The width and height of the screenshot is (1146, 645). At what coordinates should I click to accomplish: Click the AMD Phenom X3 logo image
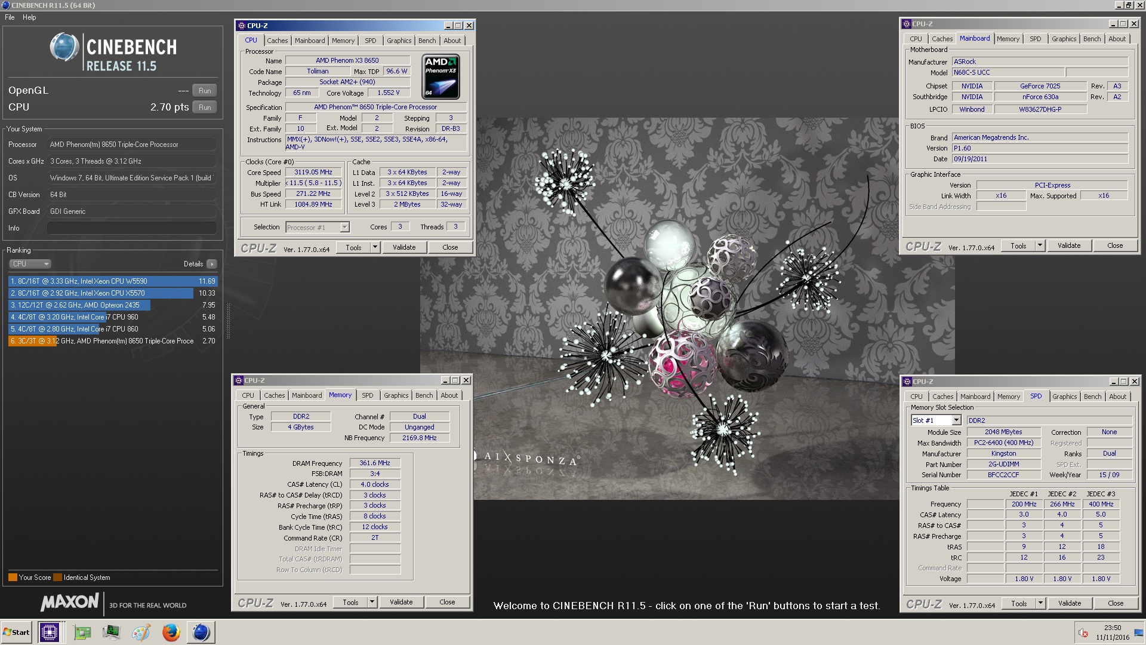[x=440, y=76]
